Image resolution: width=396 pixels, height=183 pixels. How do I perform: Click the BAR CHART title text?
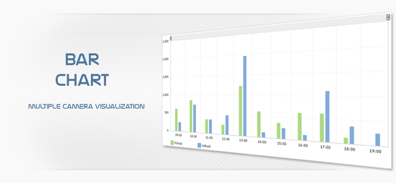coord(82,69)
